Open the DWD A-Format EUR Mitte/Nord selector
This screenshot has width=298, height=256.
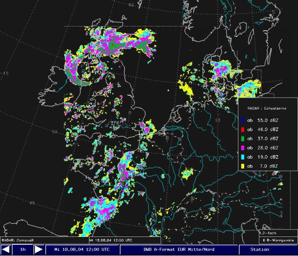[x=179, y=250]
